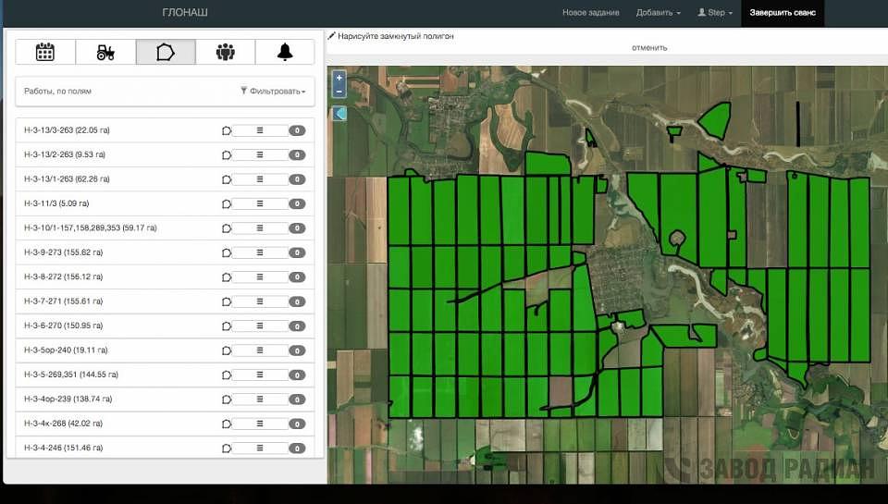Open the bell notifications tab
The image size is (888, 504).
tap(285, 52)
